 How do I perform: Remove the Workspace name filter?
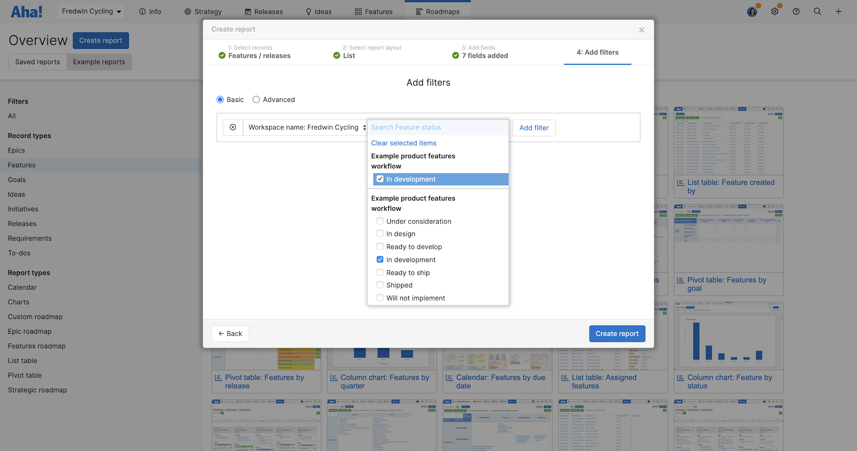233,127
